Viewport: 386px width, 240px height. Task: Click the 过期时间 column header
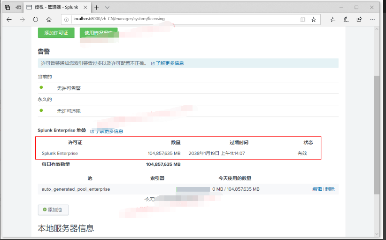(x=239, y=142)
